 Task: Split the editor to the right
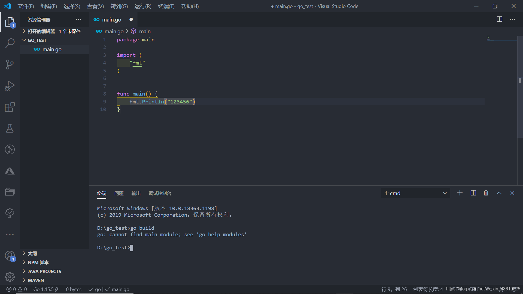(500, 19)
